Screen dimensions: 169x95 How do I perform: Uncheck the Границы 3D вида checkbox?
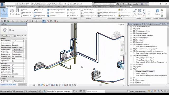tap(13, 77)
